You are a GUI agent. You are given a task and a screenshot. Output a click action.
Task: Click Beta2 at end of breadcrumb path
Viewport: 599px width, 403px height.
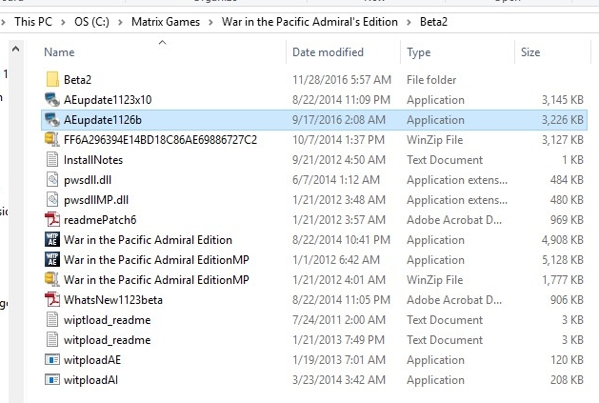(x=433, y=22)
